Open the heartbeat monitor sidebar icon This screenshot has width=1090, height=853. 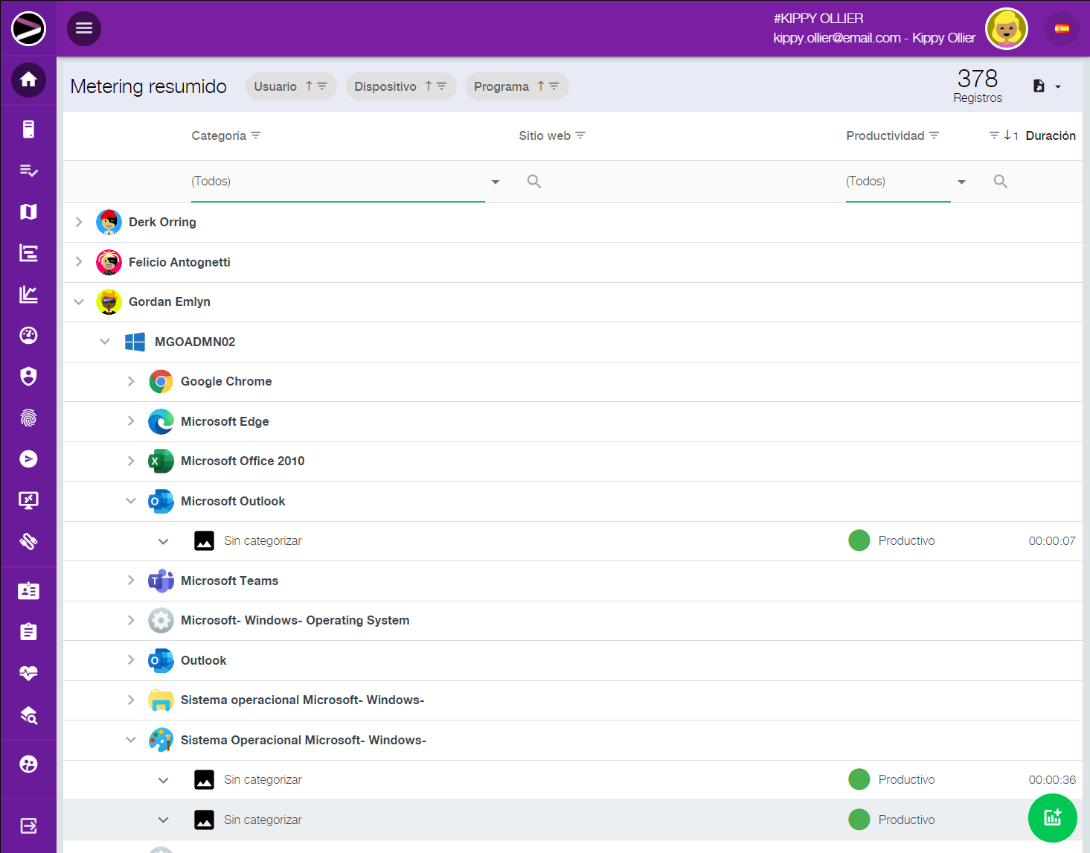pyautogui.click(x=28, y=674)
